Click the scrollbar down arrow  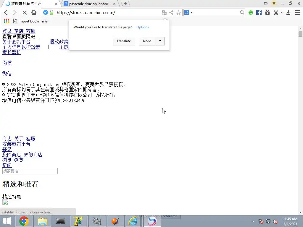pyautogui.click(x=300, y=213)
